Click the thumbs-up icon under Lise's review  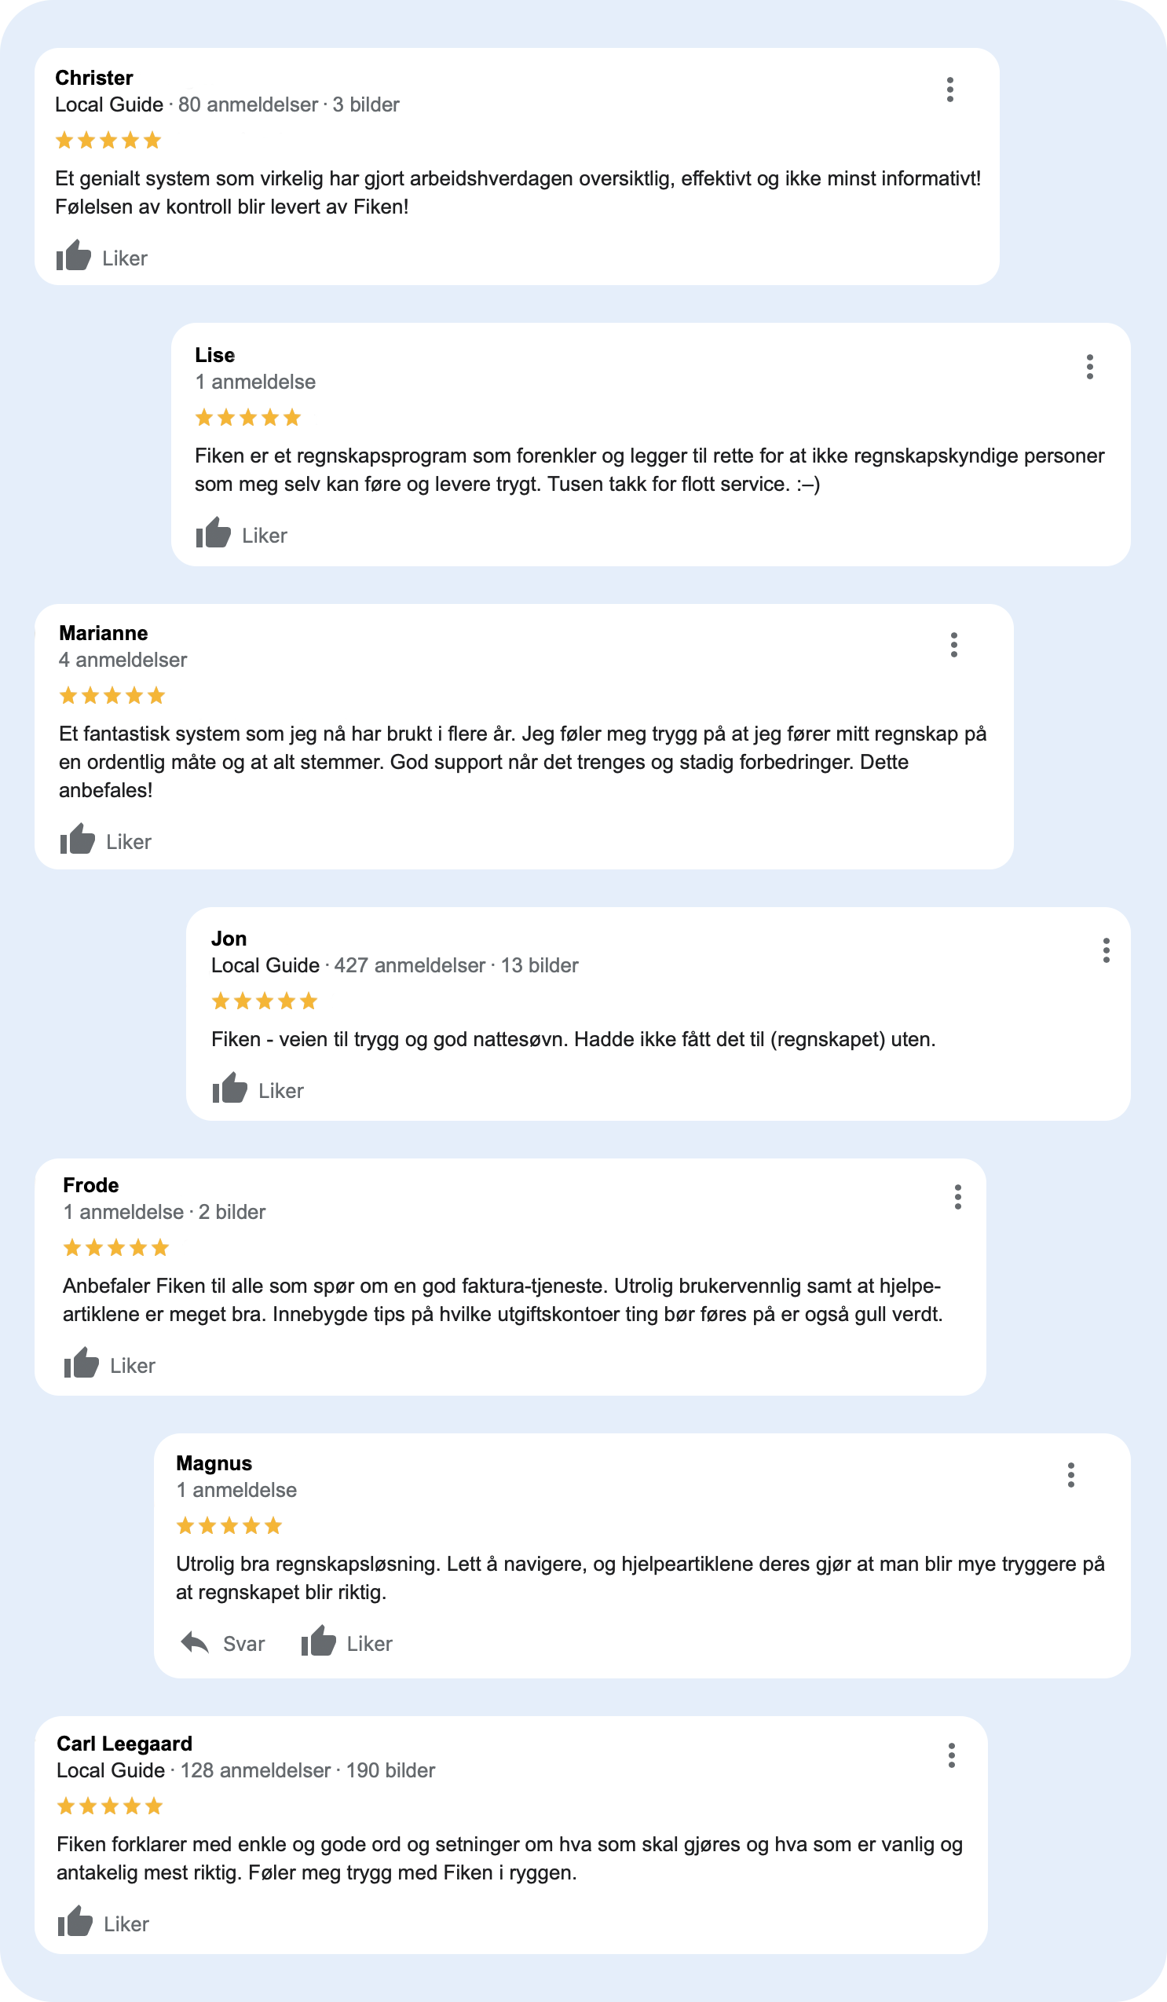click(x=213, y=534)
